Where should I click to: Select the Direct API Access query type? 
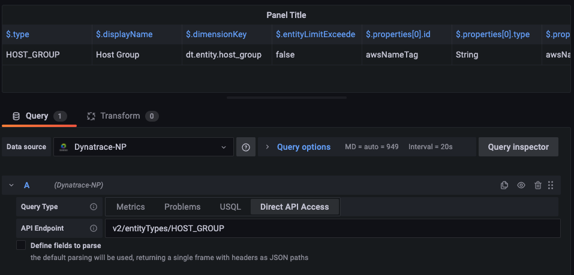(x=294, y=207)
